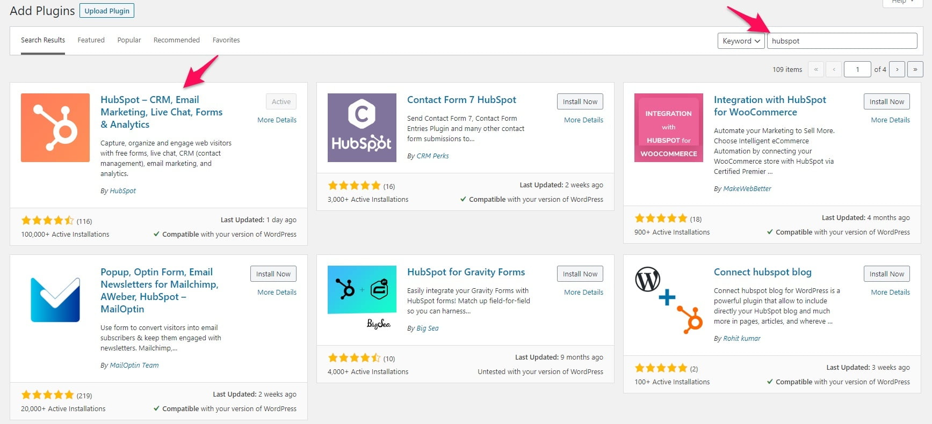This screenshot has width=932, height=424.
Task: Click the "Add Plugins" page heading
Action: click(x=42, y=11)
